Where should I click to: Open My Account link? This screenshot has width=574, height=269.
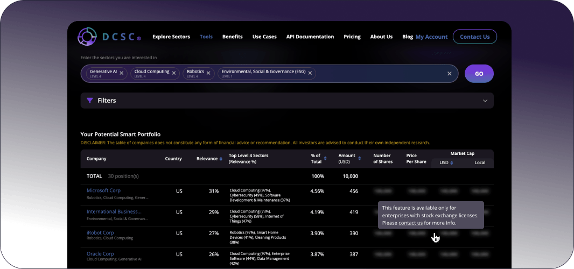pyautogui.click(x=432, y=37)
